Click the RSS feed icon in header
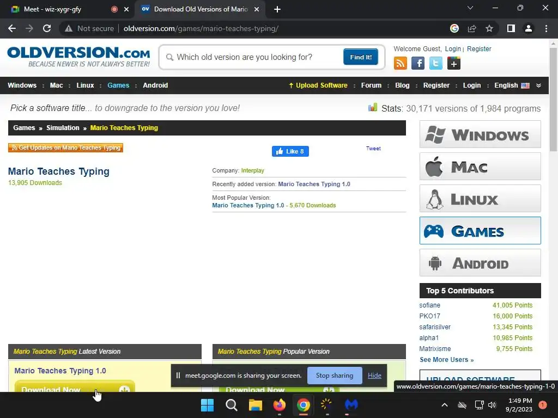 point(401,63)
